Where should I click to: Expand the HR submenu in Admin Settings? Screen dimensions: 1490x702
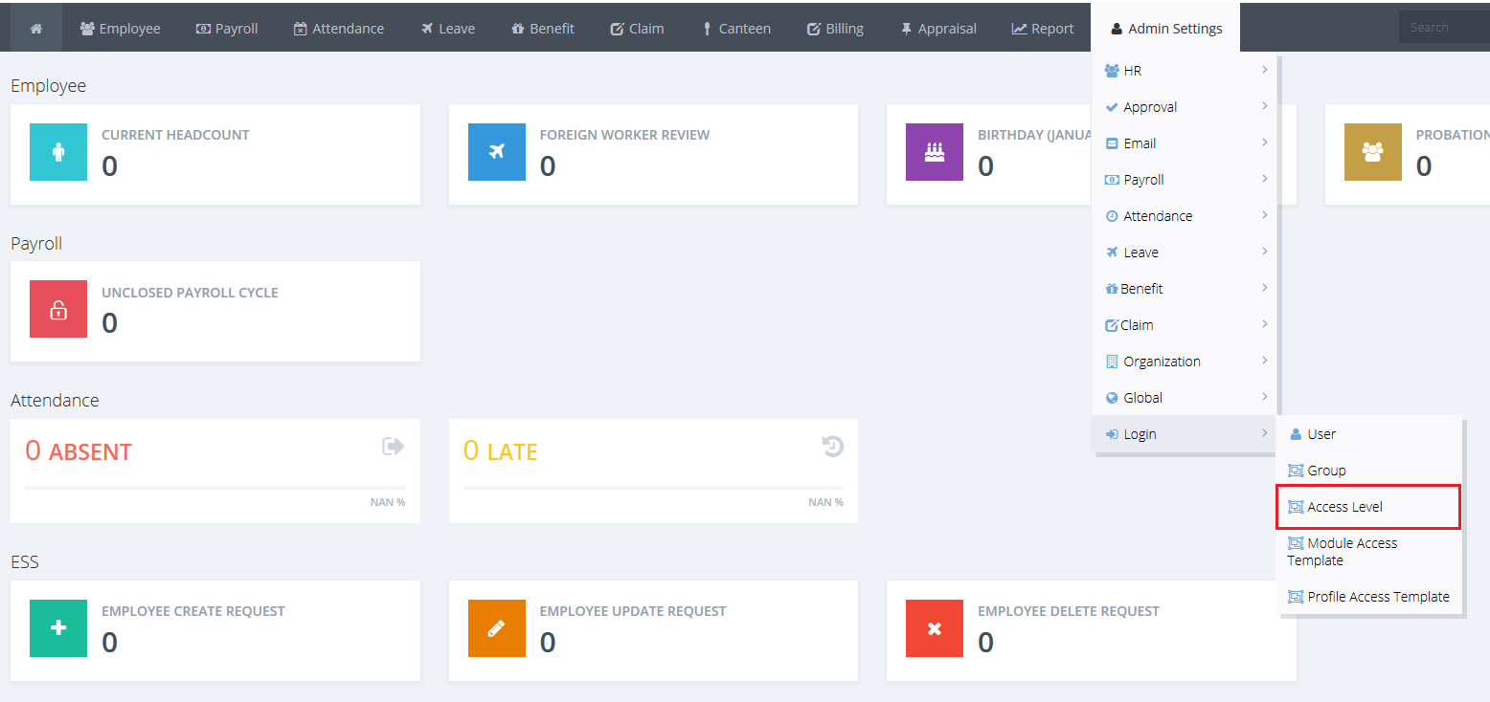tap(1185, 71)
